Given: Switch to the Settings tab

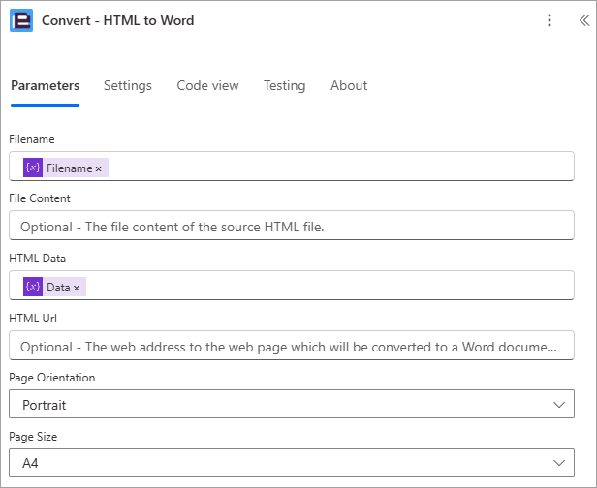Looking at the screenshot, I should pos(128,85).
